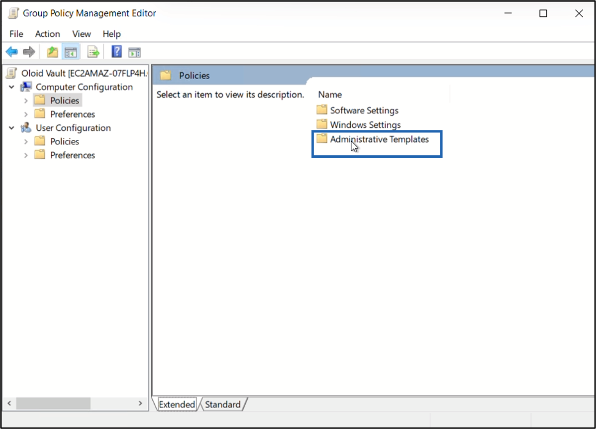The image size is (596, 429).
Task: Expand Policies under User Configuration
Action: click(26, 142)
